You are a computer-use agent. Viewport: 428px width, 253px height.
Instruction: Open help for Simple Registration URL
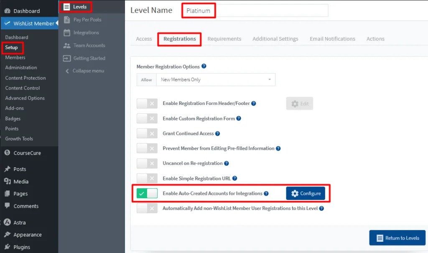click(x=235, y=178)
